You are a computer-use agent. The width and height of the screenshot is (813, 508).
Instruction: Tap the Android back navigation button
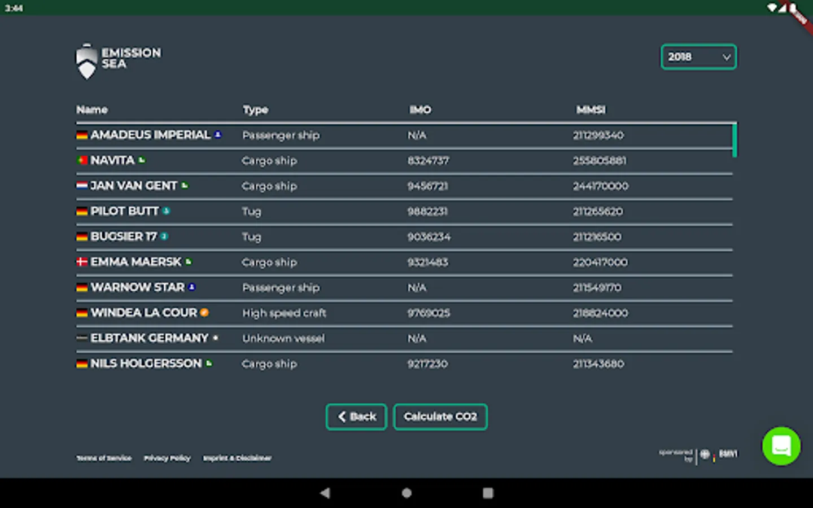pos(325,493)
